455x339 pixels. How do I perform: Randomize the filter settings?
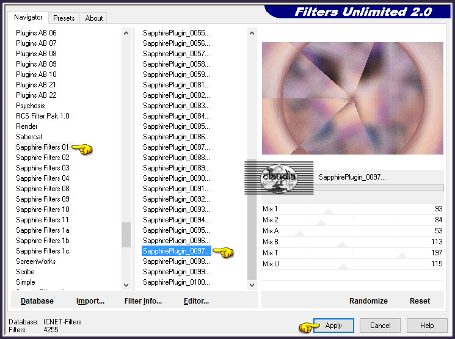pyautogui.click(x=368, y=301)
